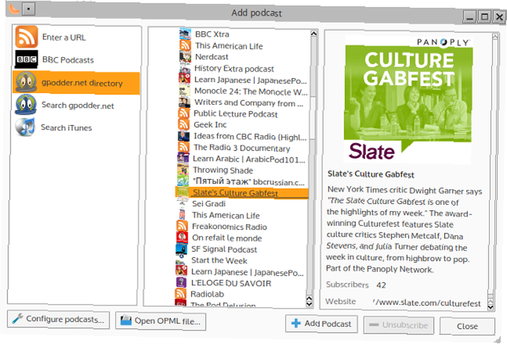
Task: Select The Radio 3 Documentary row
Action: 242,148
